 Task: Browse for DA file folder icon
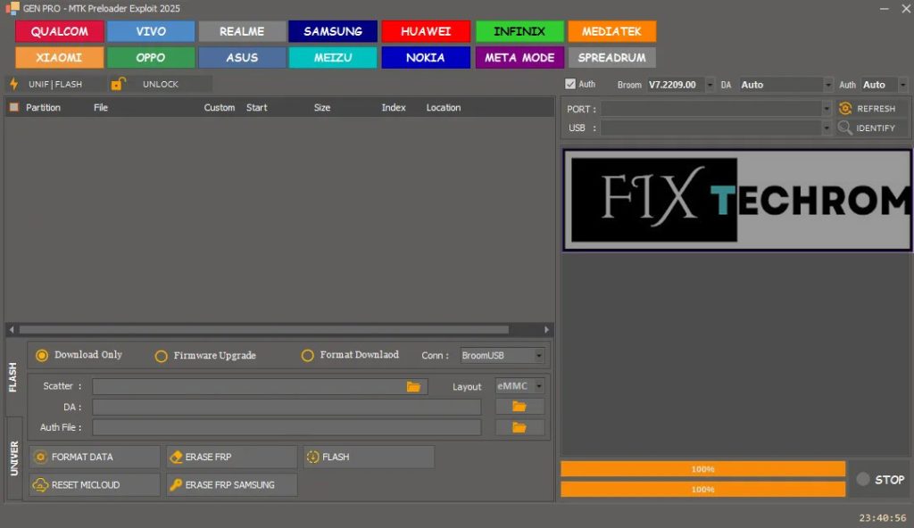coord(519,406)
